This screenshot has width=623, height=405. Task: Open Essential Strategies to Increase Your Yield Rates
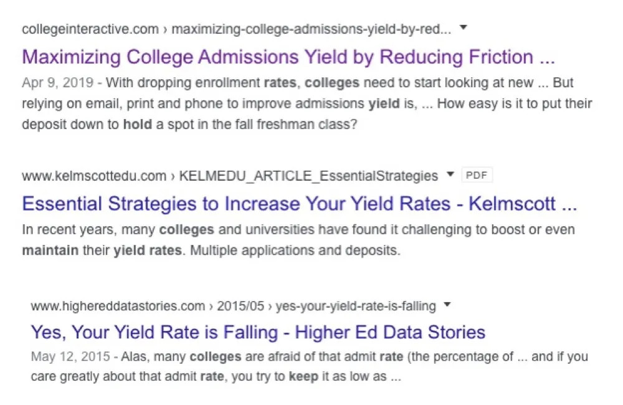click(299, 204)
